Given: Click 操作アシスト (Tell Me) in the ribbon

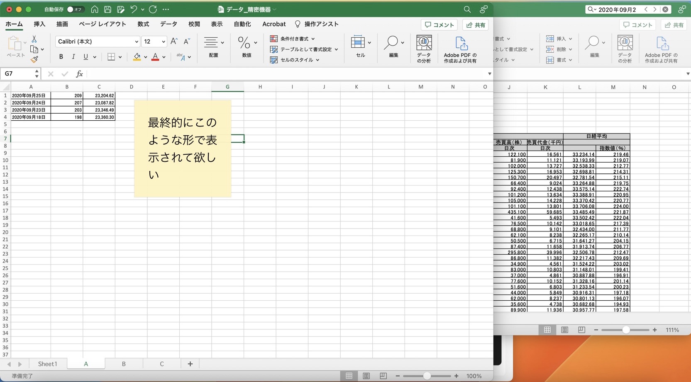Looking at the screenshot, I should coord(317,24).
